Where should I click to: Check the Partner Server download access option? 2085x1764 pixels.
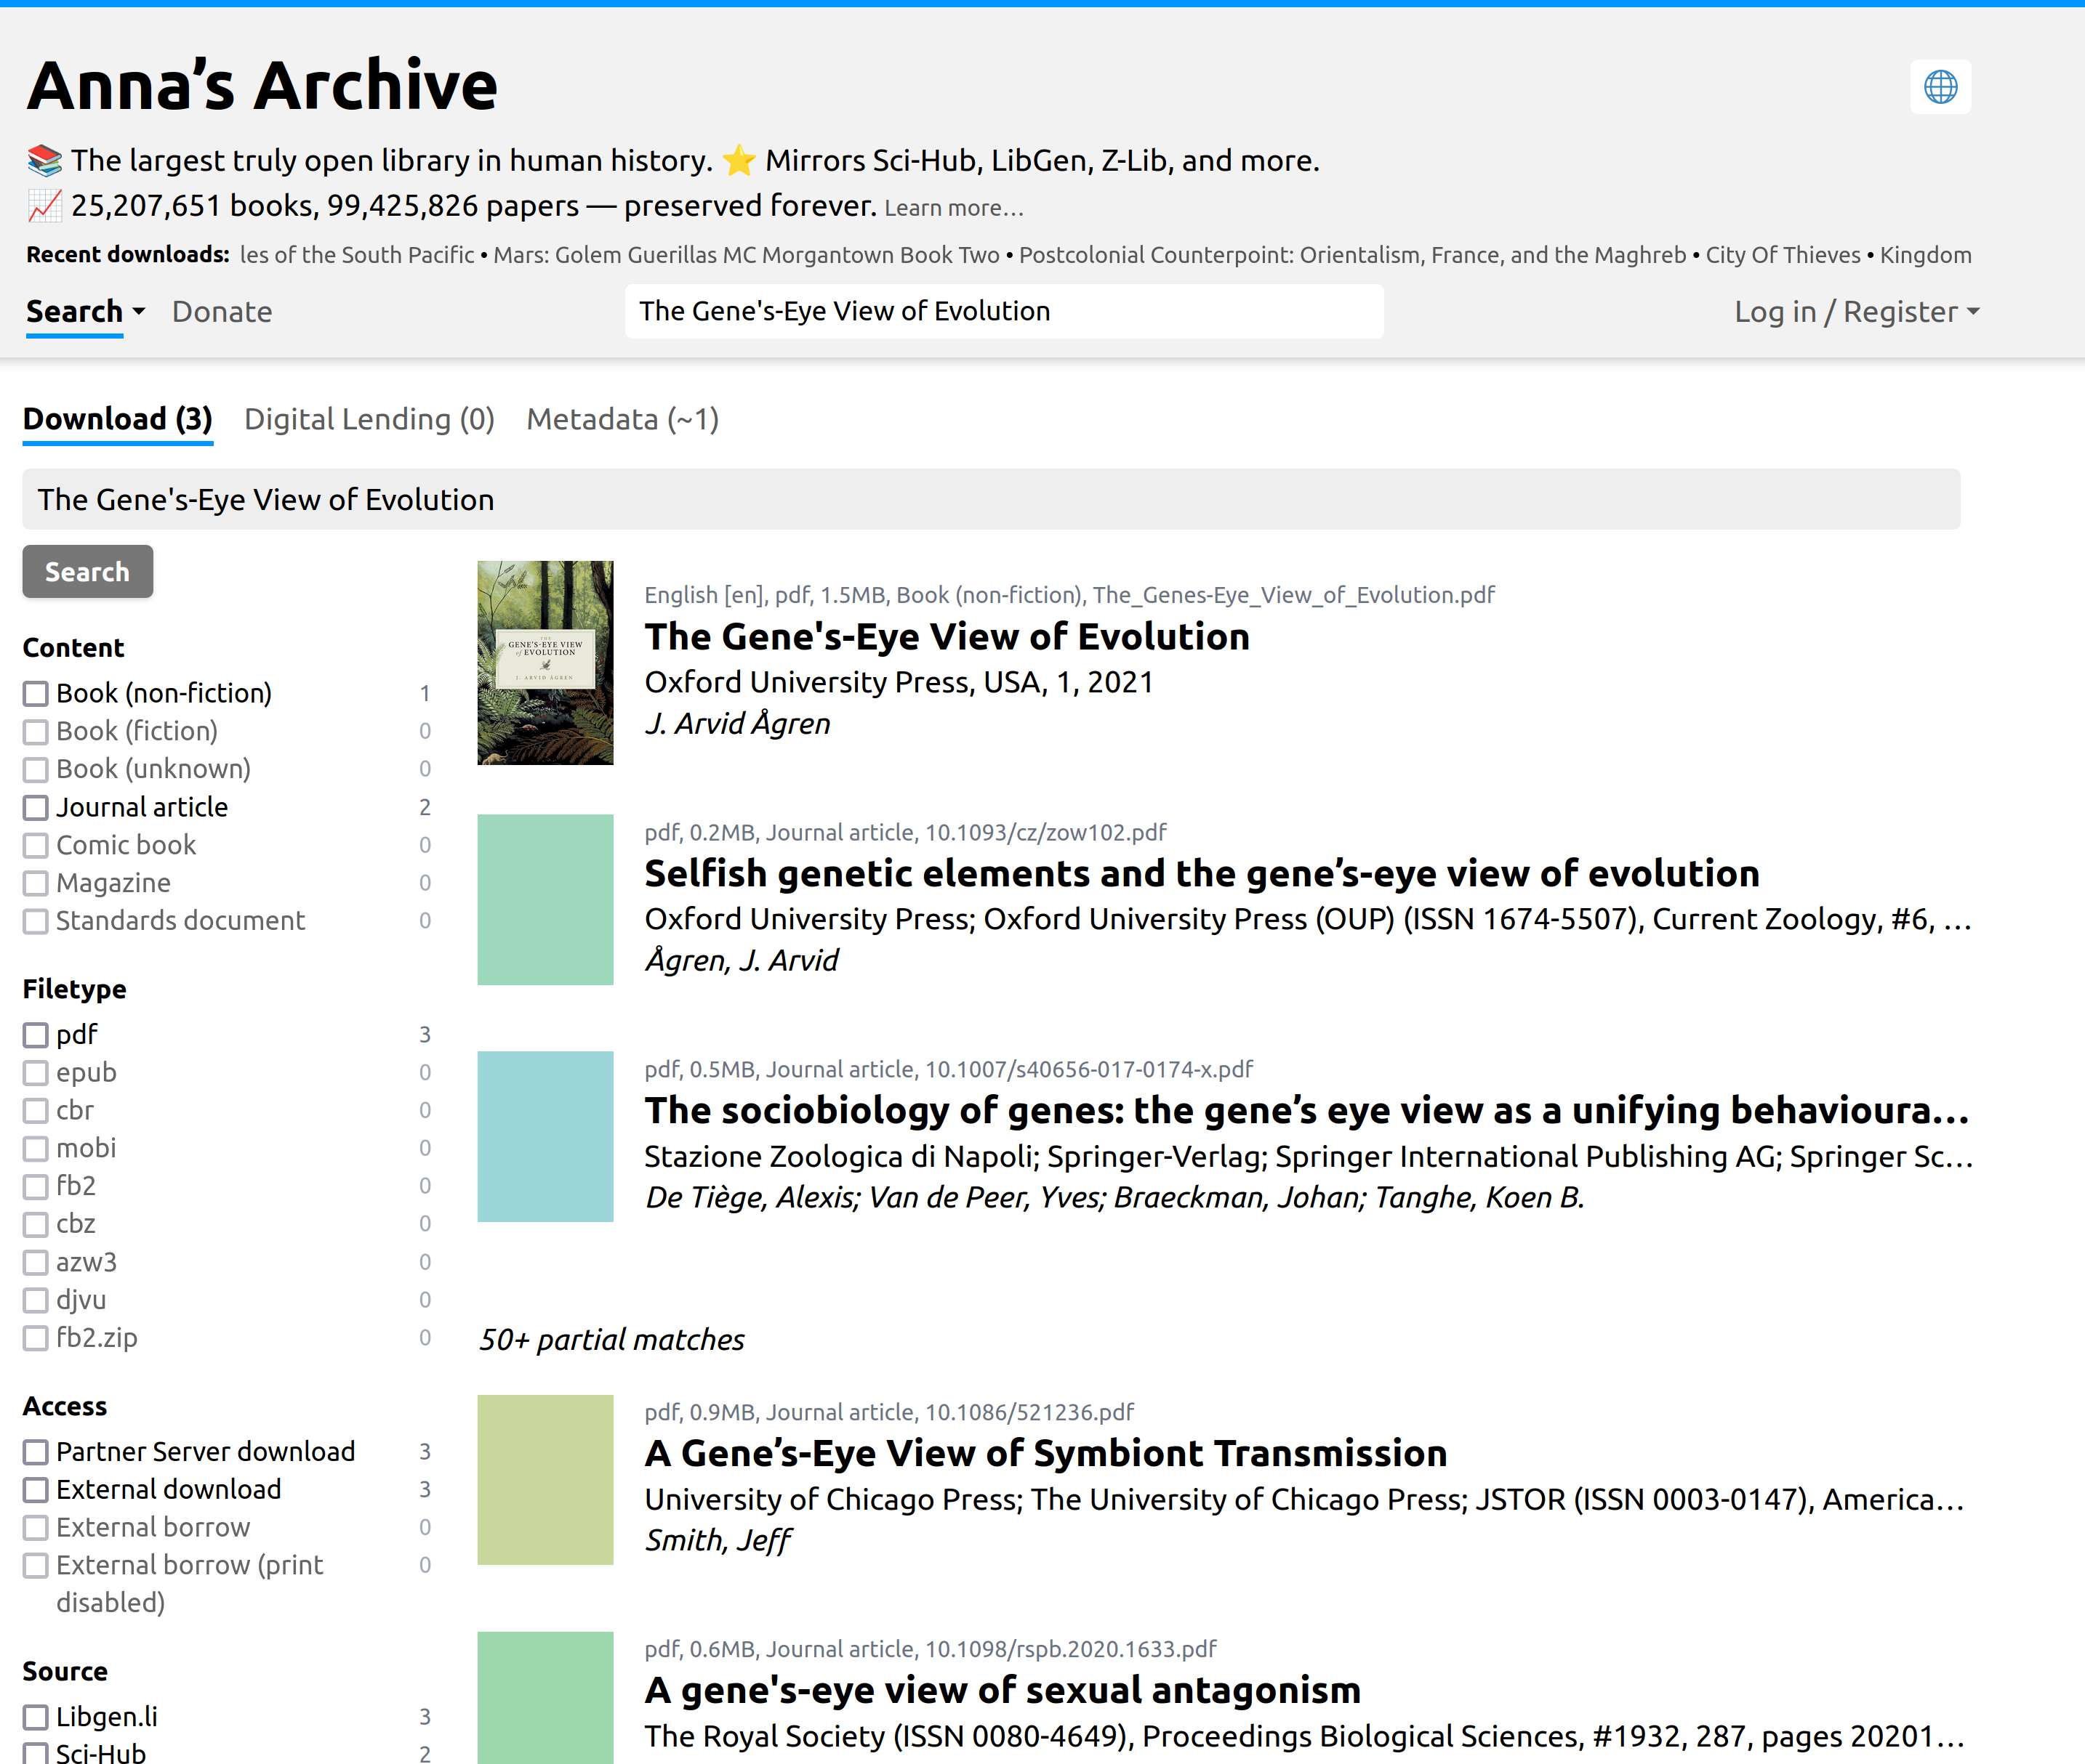click(x=36, y=1452)
